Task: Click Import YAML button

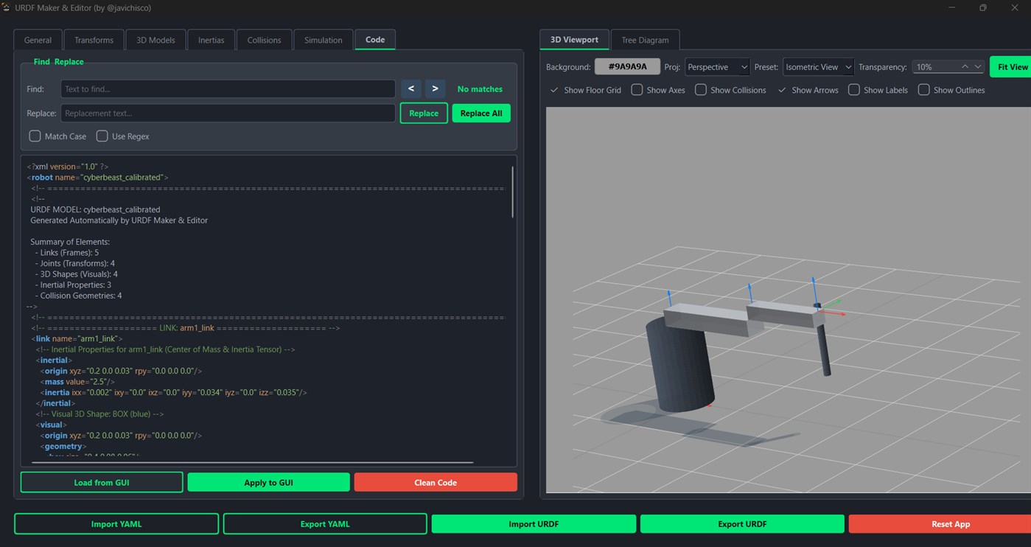Action: point(116,523)
